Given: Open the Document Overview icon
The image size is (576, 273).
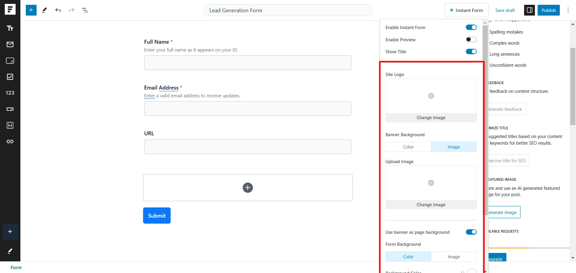Looking at the screenshot, I should (85, 10).
